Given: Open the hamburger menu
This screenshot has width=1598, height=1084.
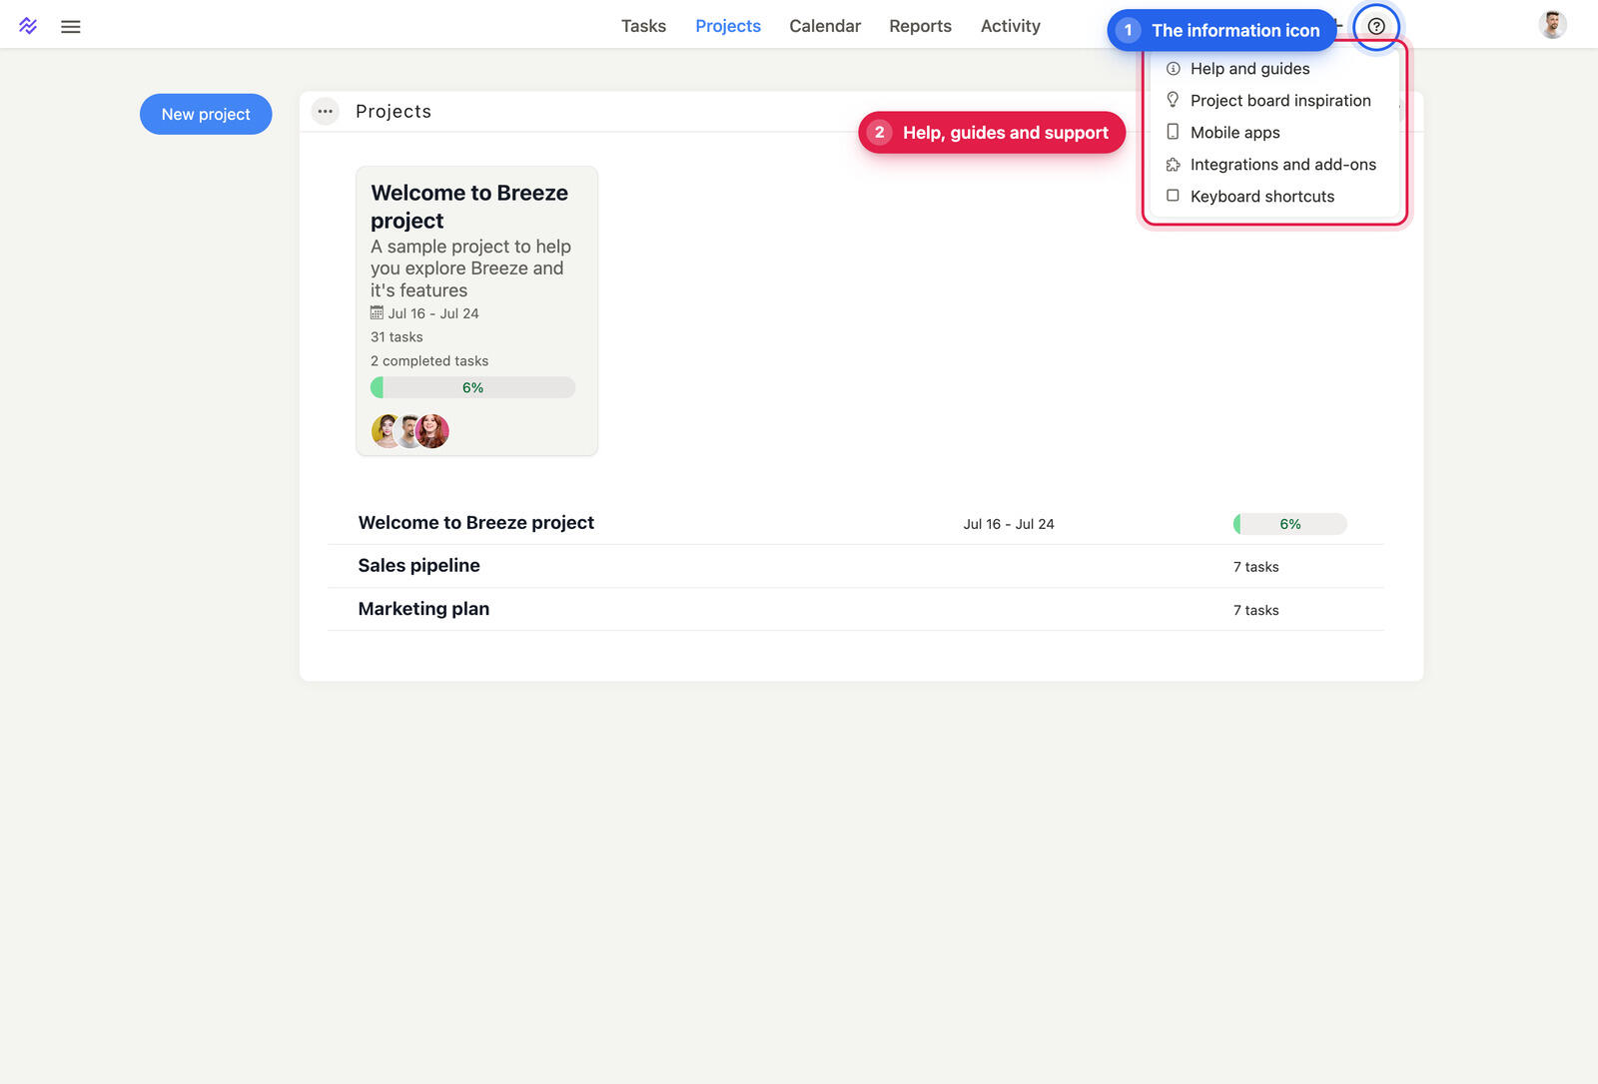Looking at the screenshot, I should [x=70, y=27].
